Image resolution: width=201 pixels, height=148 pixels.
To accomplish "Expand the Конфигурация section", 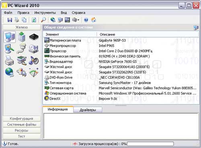I will (22, 119).
